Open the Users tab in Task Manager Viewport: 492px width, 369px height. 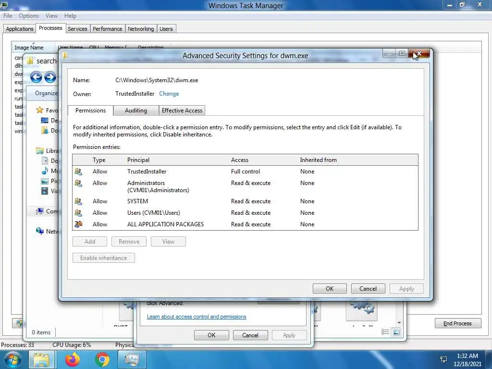[166, 29]
